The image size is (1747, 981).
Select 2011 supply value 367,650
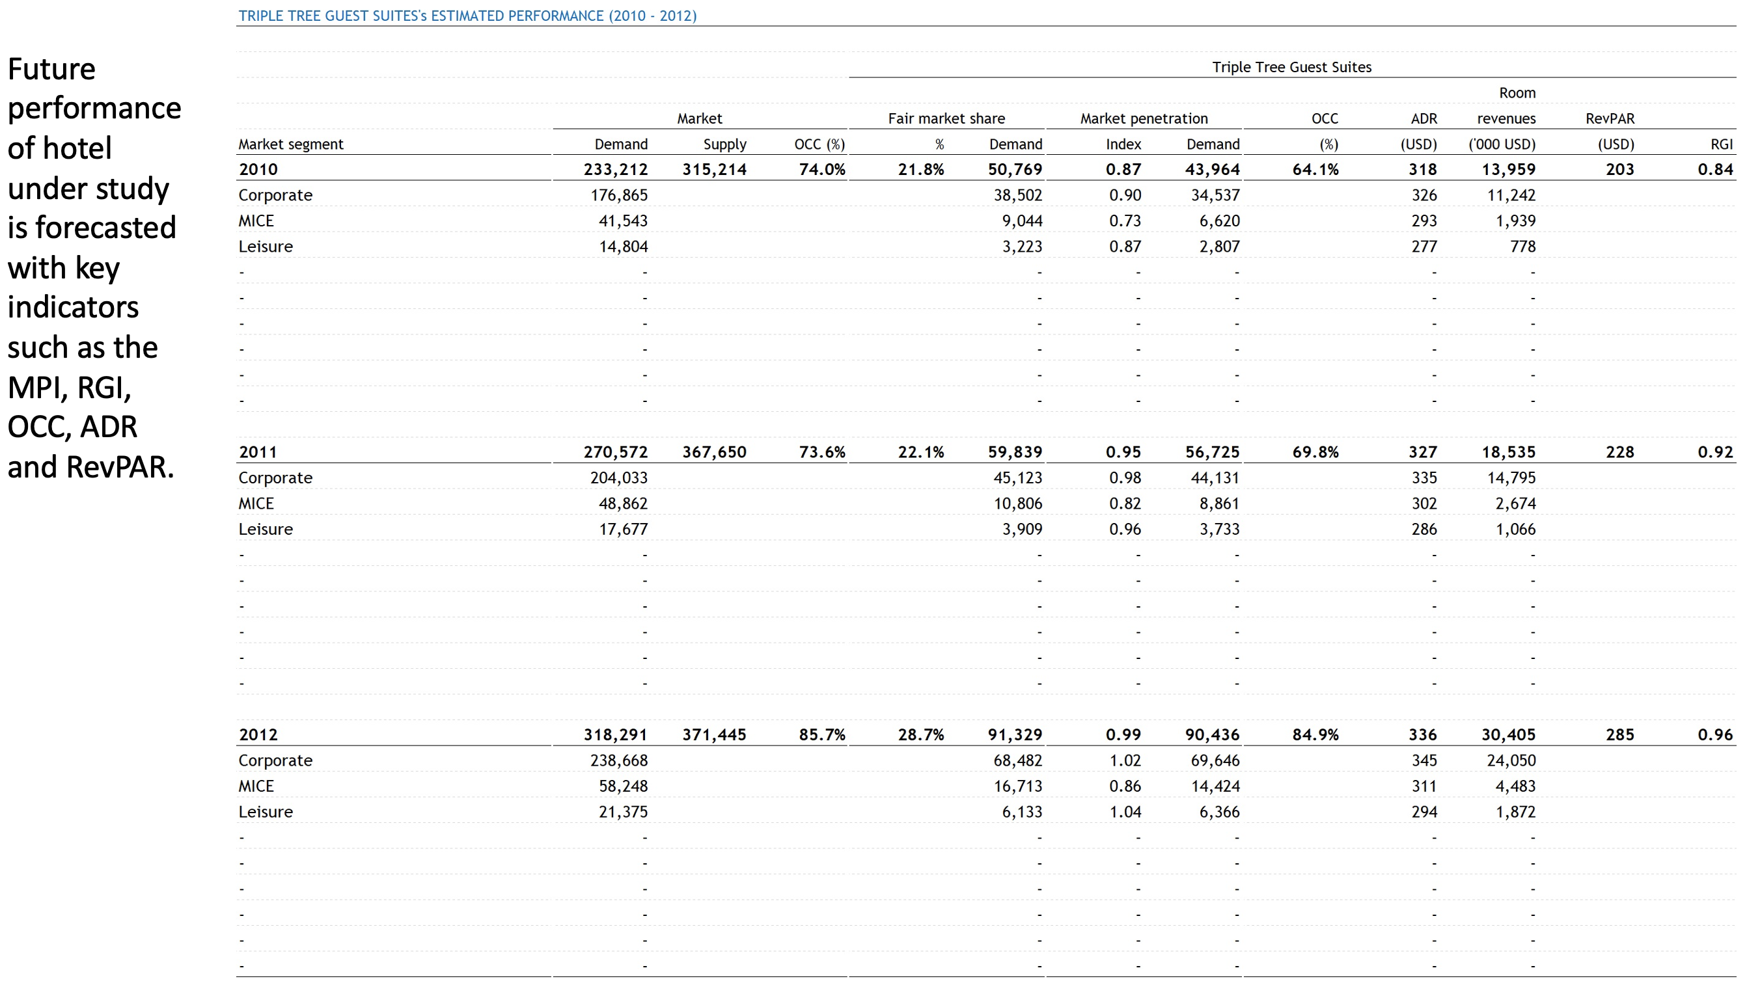tap(714, 452)
